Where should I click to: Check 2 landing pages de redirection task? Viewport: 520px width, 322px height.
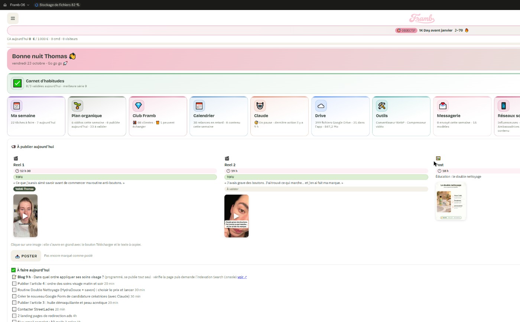(14, 316)
